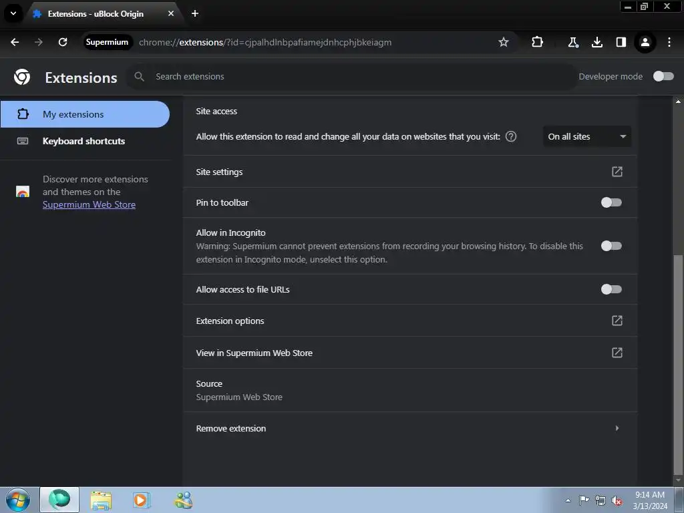The image size is (684, 513).
Task: Open the On all sites dropdown
Action: [x=586, y=136]
